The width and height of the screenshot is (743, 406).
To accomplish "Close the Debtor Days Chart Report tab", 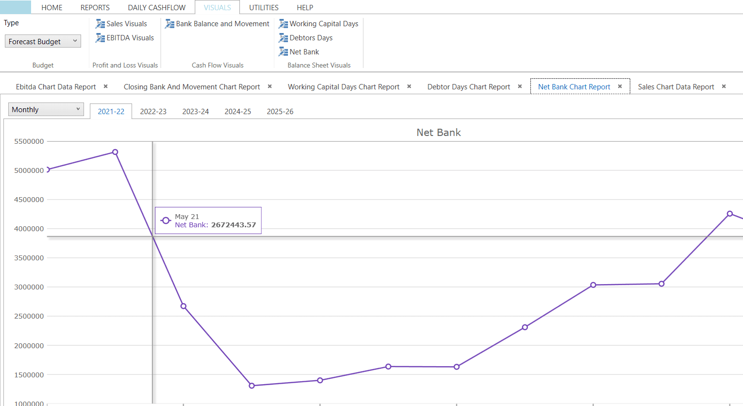I will pos(520,86).
